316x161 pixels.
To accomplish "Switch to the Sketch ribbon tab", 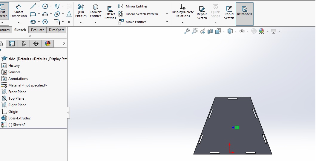I will 20,30.
